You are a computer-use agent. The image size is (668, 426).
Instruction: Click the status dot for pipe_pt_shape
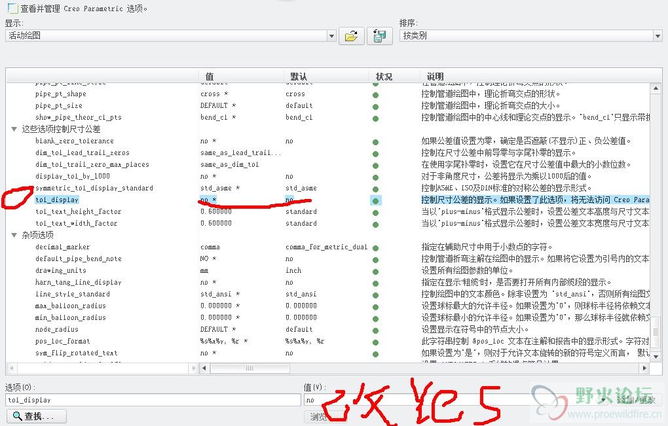click(375, 94)
